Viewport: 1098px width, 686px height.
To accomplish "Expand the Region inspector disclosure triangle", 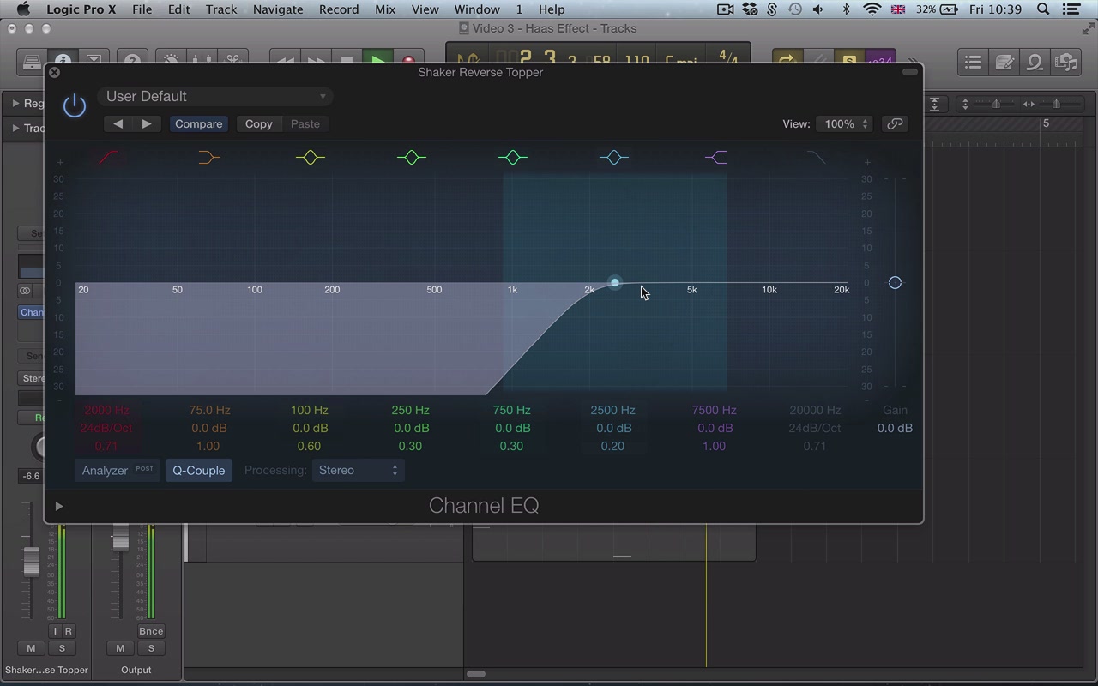I will 15,104.
